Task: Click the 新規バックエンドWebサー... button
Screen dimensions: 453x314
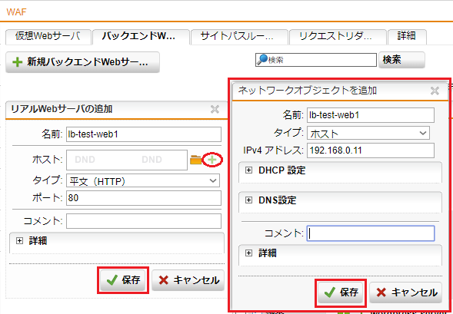Action: [82, 62]
